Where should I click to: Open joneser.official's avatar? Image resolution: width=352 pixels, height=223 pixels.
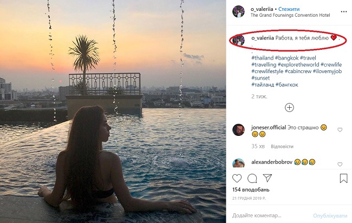coord(238,130)
